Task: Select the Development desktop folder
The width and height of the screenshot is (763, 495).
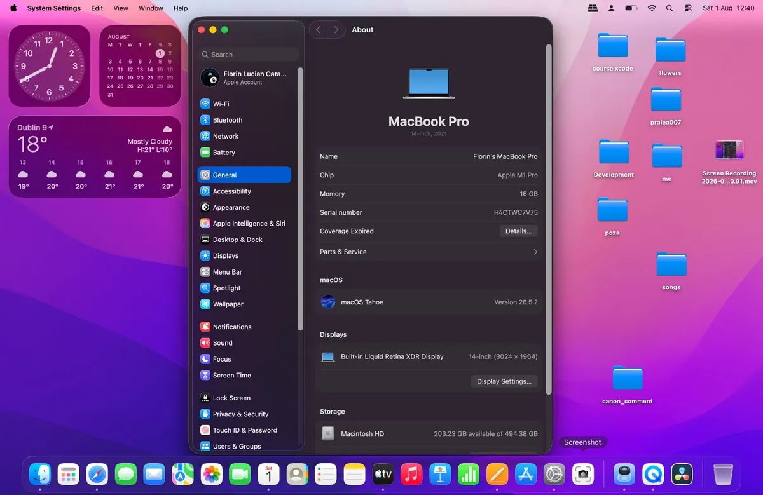Action: point(614,159)
